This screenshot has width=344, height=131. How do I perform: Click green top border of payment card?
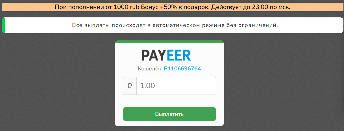(x=169, y=42)
